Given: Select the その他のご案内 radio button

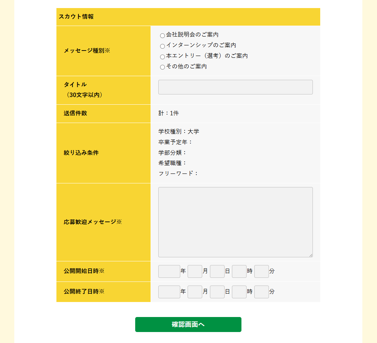Looking at the screenshot, I should pyautogui.click(x=162, y=67).
